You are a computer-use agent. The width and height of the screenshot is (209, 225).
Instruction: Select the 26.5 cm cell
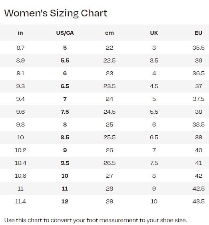[109, 163]
